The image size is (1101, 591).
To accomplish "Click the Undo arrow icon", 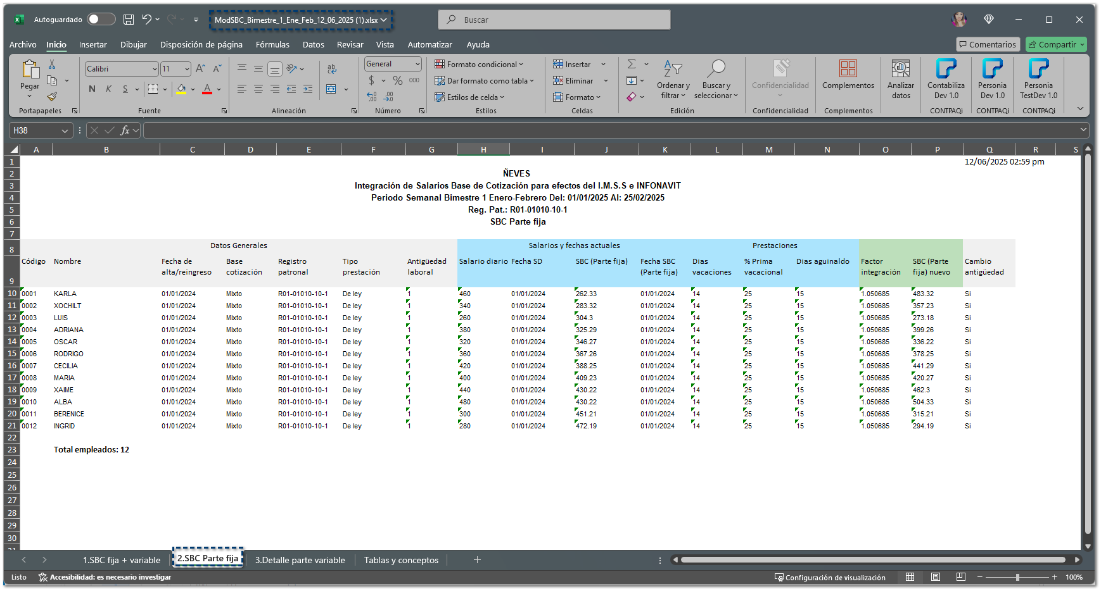I will [146, 20].
